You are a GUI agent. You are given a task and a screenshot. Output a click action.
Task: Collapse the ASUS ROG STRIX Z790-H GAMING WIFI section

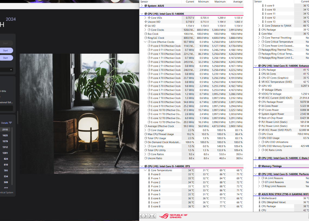point(256,194)
